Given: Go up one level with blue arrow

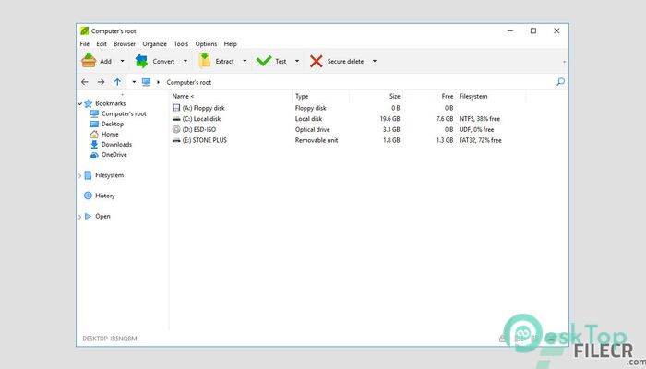Looking at the screenshot, I should pyautogui.click(x=117, y=82).
